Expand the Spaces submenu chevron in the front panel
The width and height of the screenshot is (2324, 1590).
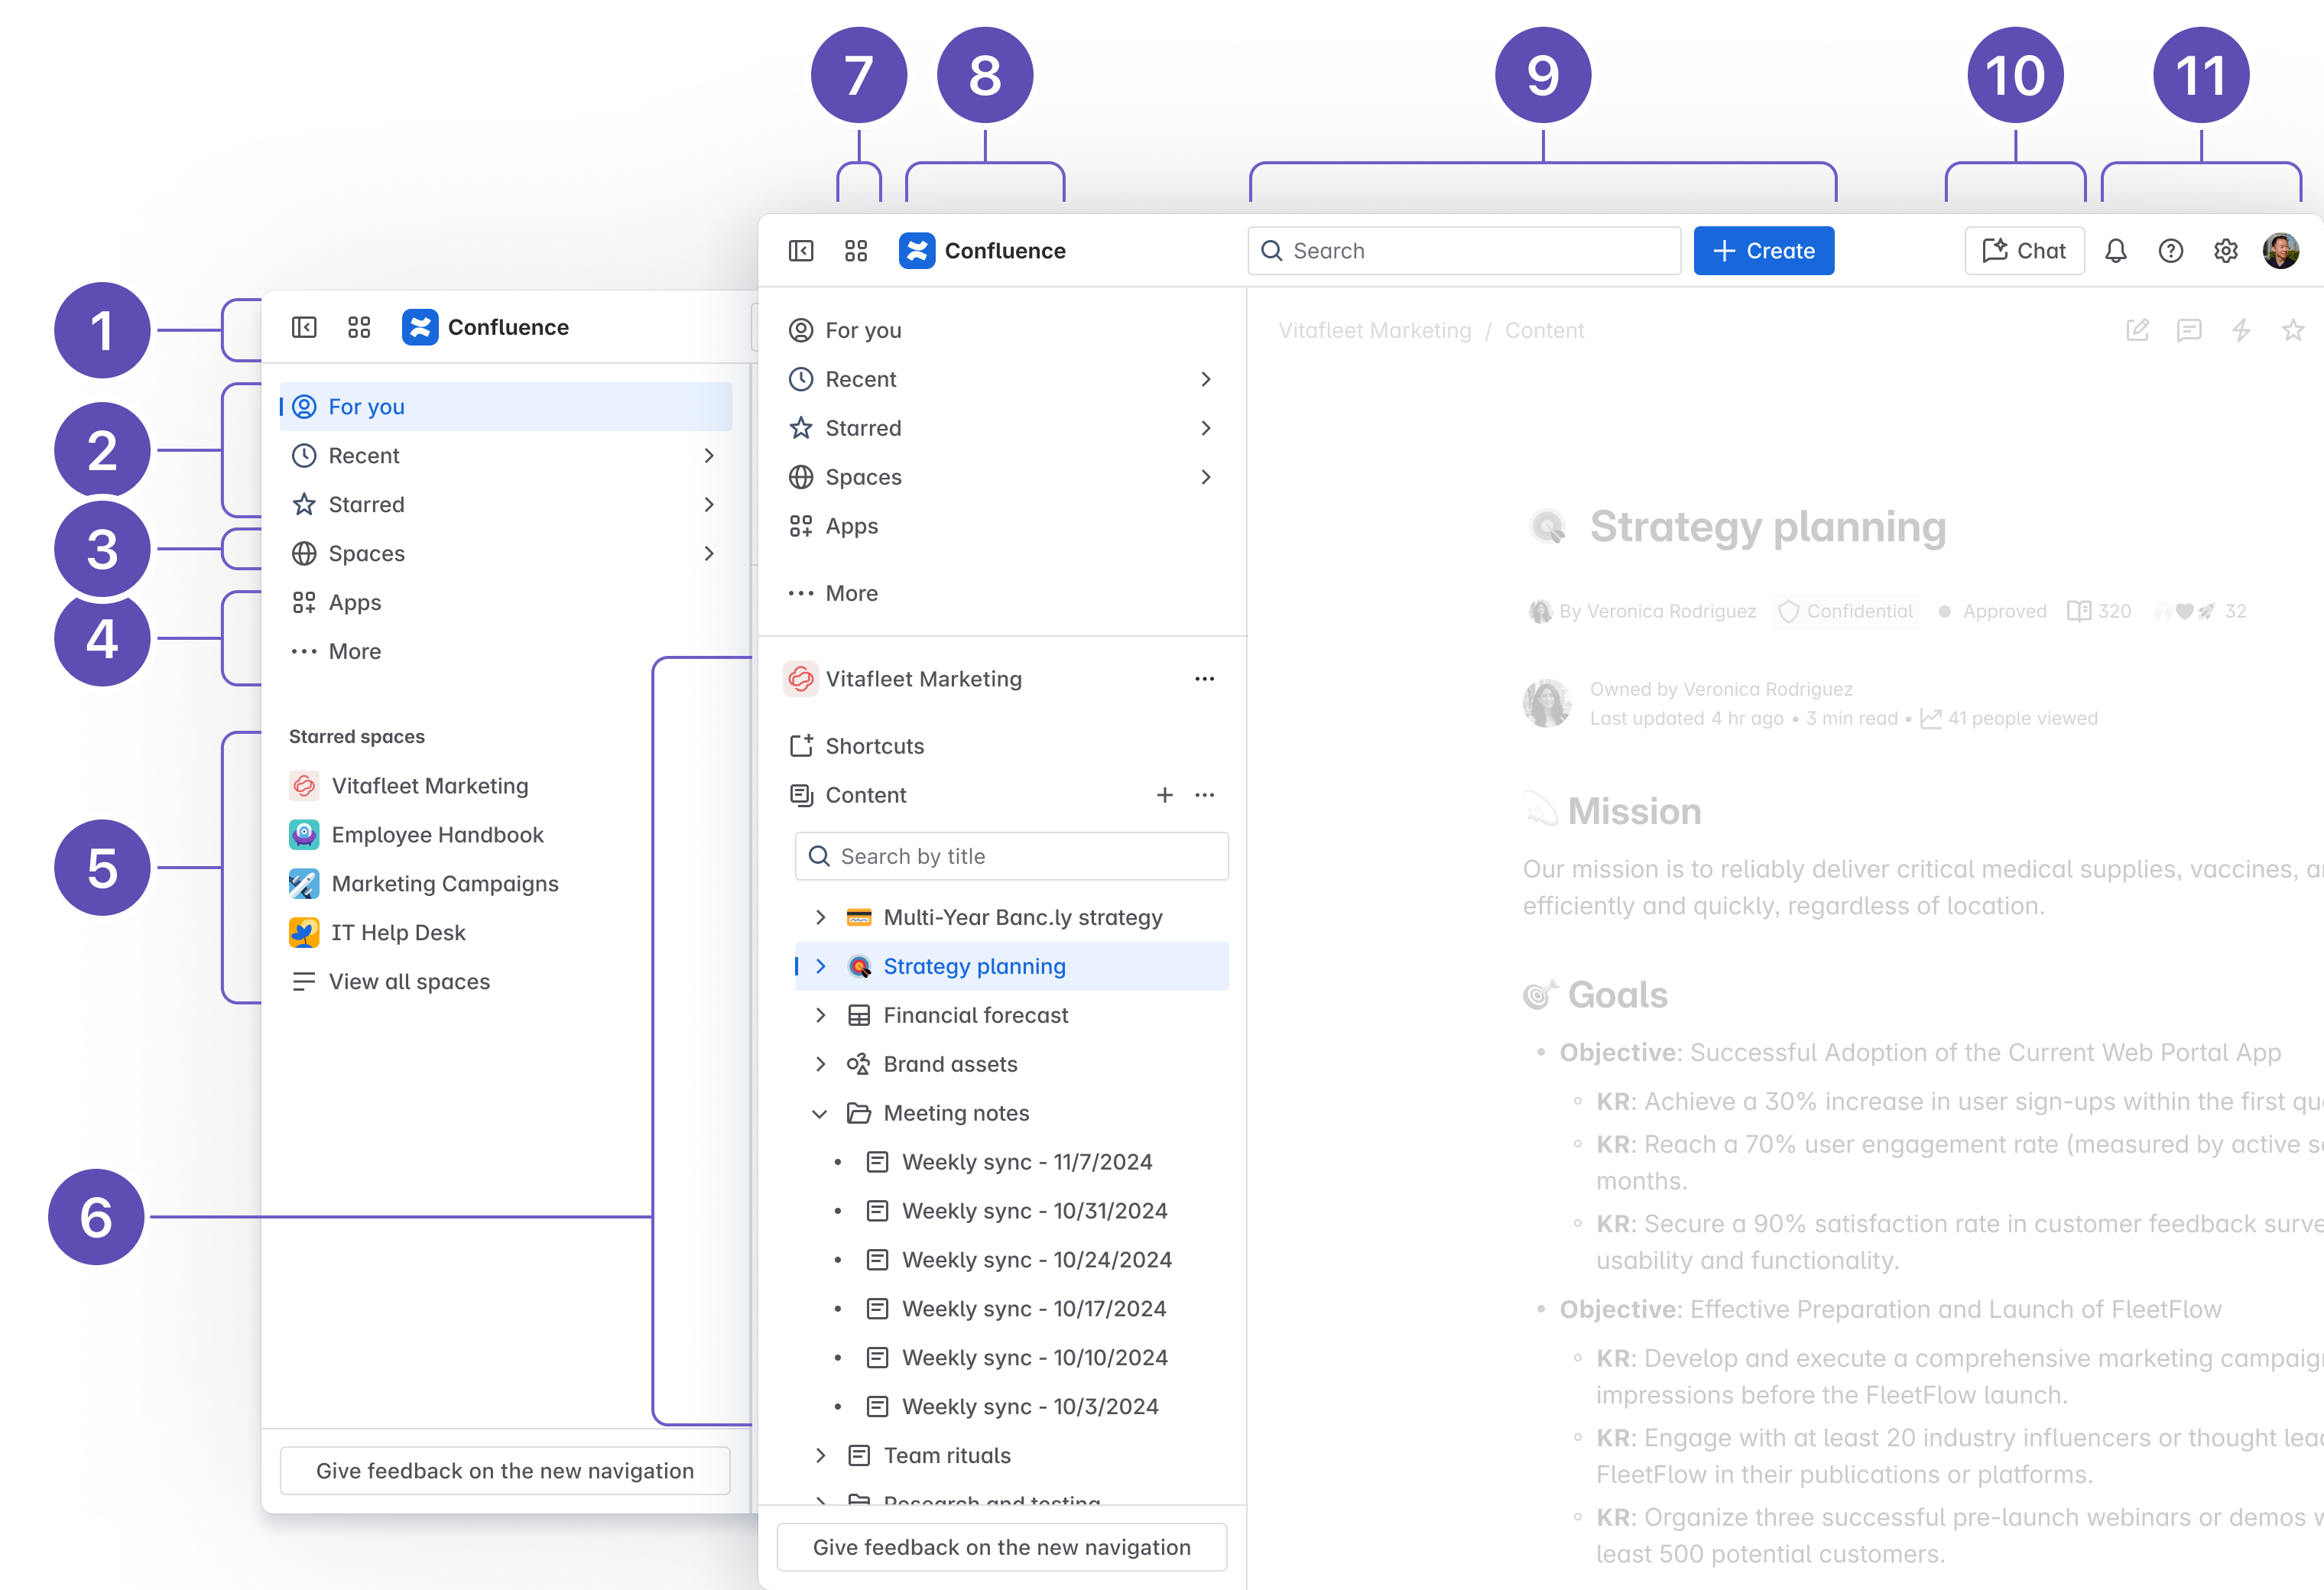[1206, 478]
